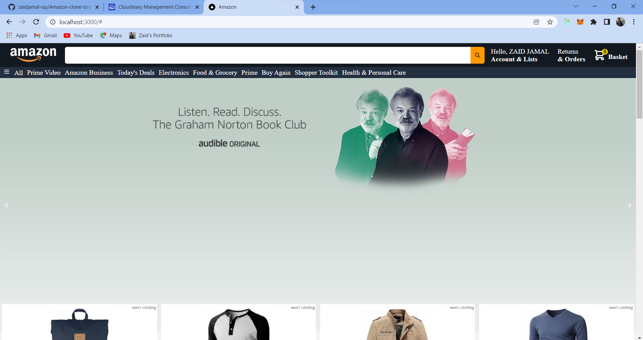Open Food & Grocery menu item
The image size is (643, 340).
point(215,72)
